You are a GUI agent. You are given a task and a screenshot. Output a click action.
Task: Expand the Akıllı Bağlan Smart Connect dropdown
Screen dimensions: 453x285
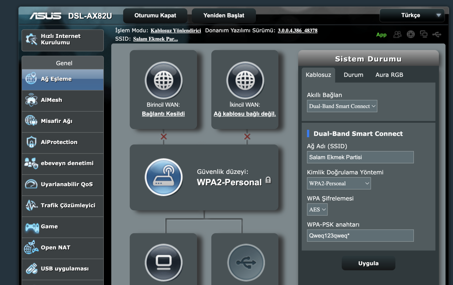(342, 106)
